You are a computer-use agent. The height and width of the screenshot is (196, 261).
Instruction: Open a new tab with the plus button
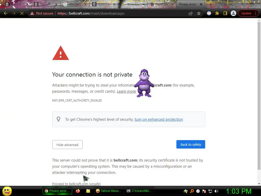tap(211, 4)
